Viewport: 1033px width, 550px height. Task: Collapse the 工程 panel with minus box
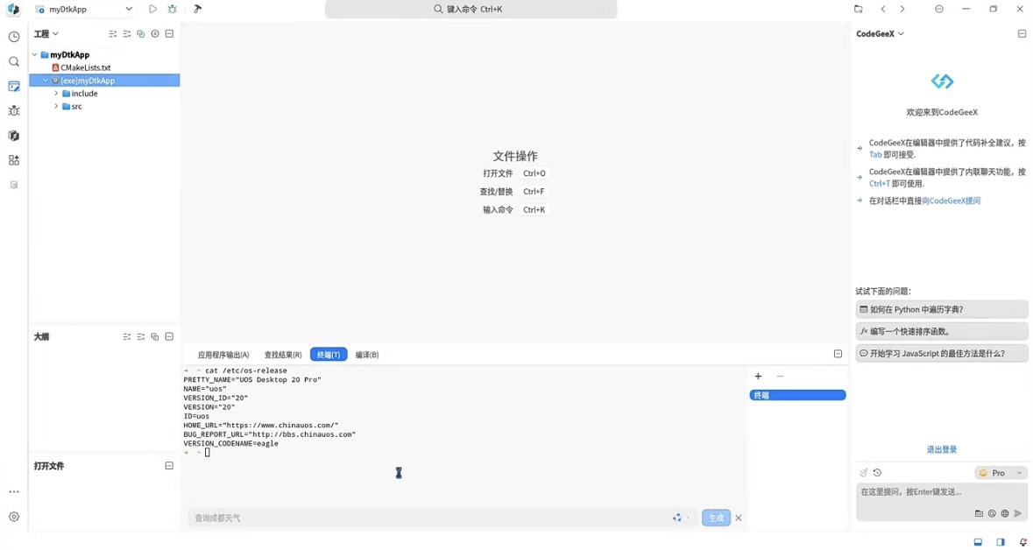point(169,33)
